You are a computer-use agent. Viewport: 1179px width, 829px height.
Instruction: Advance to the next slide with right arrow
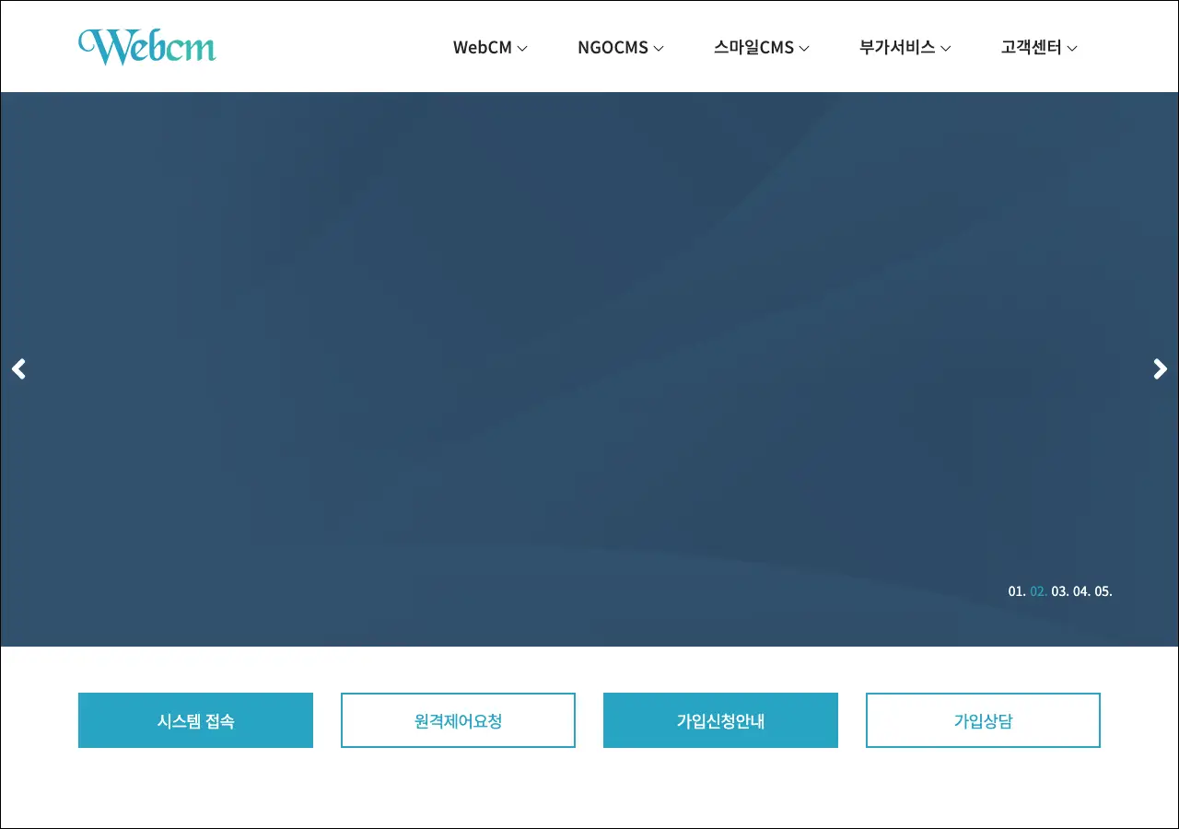[x=1160, y=369]
